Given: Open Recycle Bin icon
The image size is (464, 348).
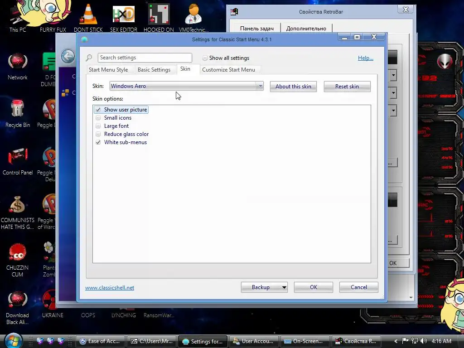Looking at the screenshot, I should click(x=18, y=114).
